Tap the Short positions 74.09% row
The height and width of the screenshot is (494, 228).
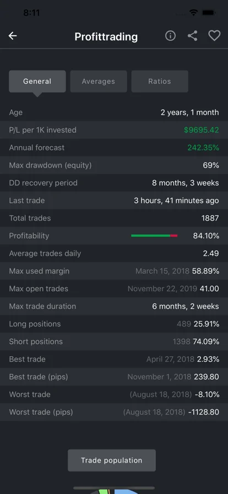pyautogui.click(x=114, y=341)
